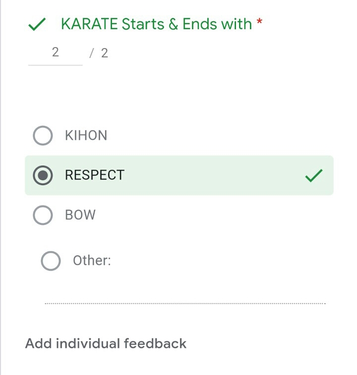
Task: Open Add individual feedback
Action: pos(106,343)
